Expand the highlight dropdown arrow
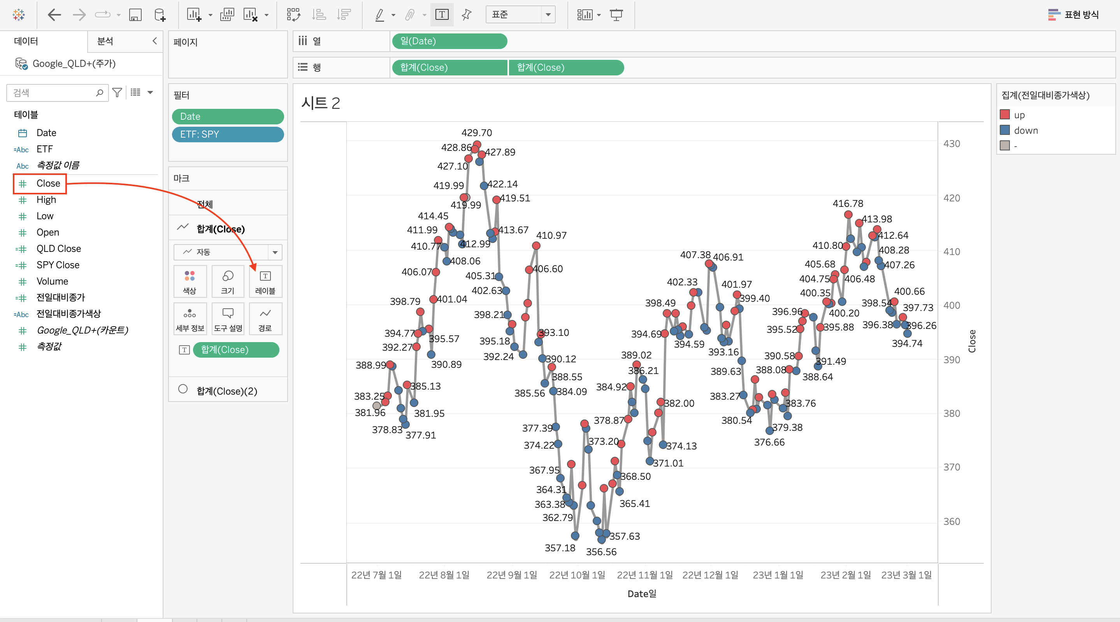 point(393,15)
